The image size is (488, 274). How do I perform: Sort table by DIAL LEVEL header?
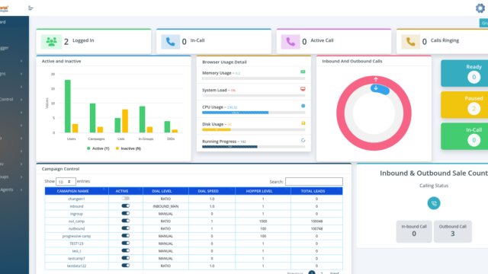click(x=165, y=191)
